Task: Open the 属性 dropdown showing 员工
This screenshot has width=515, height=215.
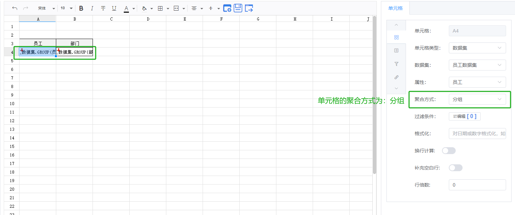Action: point(477,82)
